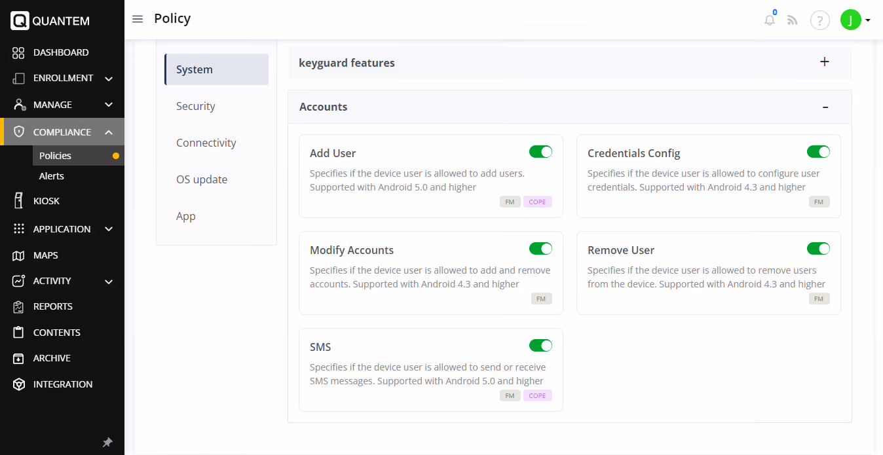Open Alerts under Compliance
Screen dimensions: 883x455
click(x=52, y=176)
